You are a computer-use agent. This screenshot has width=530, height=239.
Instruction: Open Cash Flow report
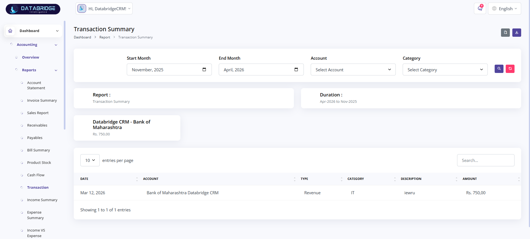[36, 175]
